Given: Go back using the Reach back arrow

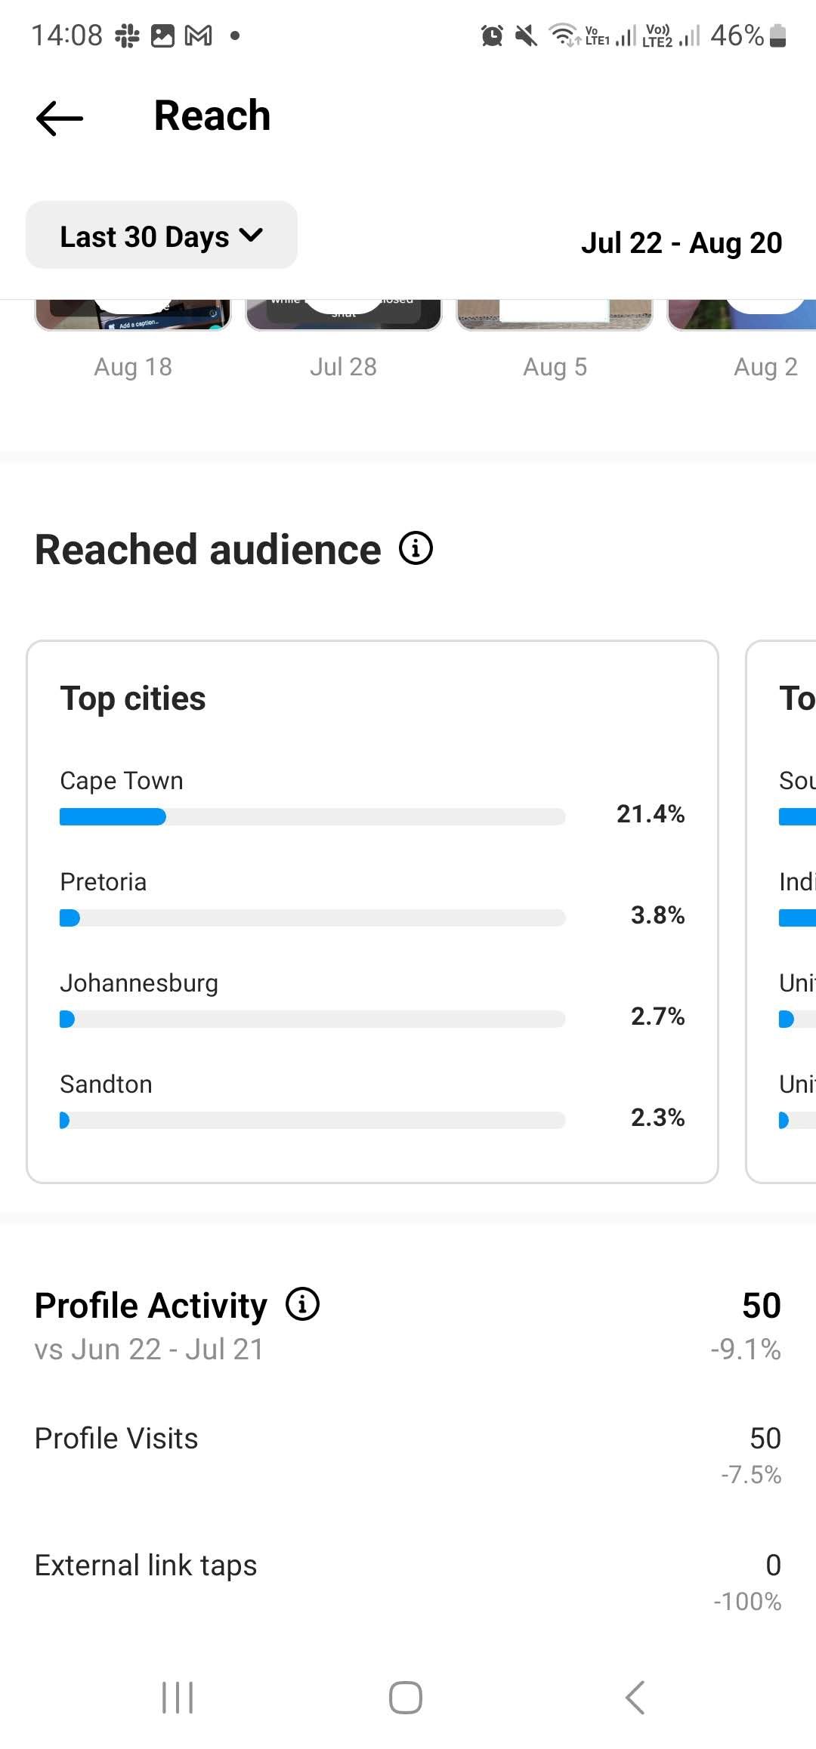Looking at the screenshot, I should coord(57,117).
